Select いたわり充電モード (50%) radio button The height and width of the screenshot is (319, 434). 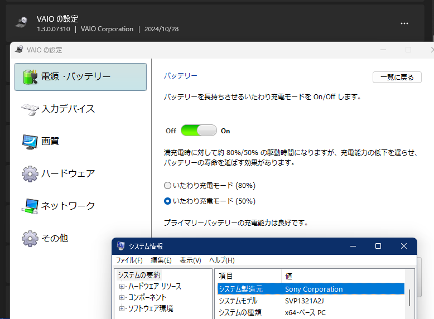click(x=167, y=201)
